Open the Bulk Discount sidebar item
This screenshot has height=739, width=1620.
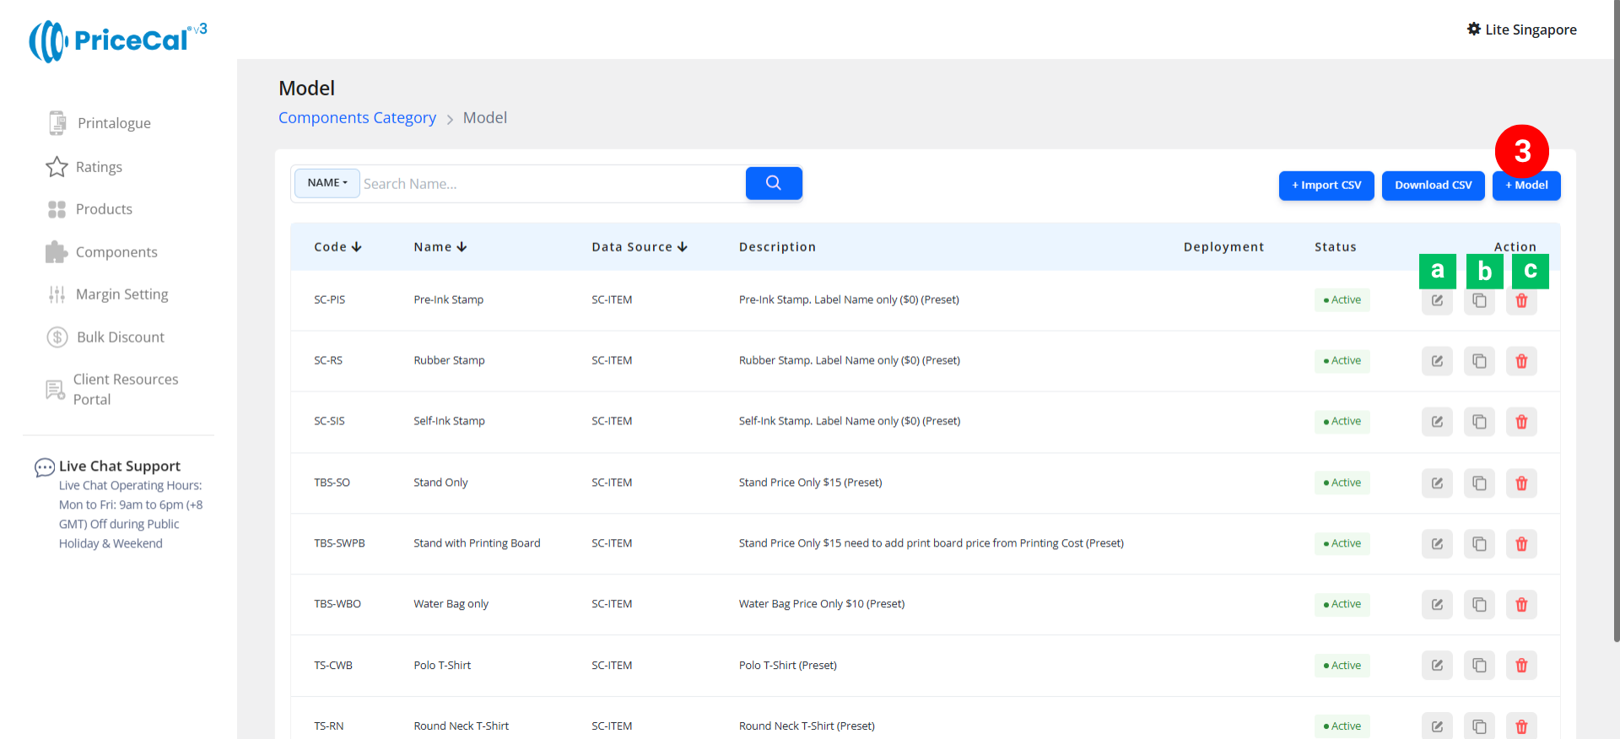[x=121, y=337]
